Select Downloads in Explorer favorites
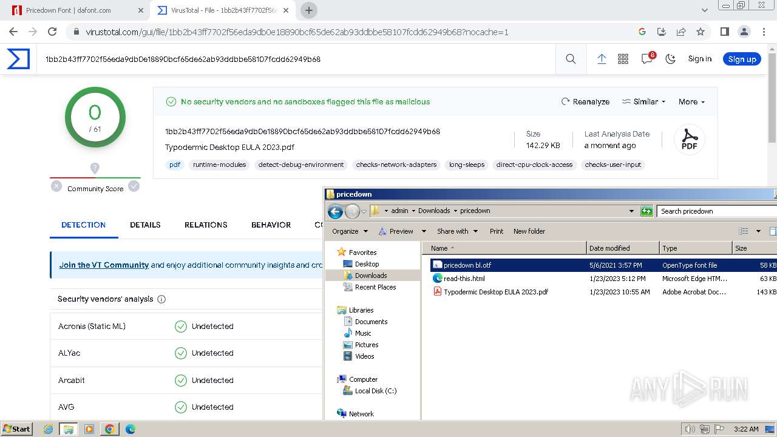777x437 pixels. [370, 276]
